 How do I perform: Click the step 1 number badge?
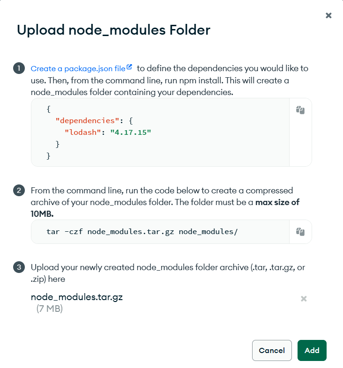click(19, 68)
